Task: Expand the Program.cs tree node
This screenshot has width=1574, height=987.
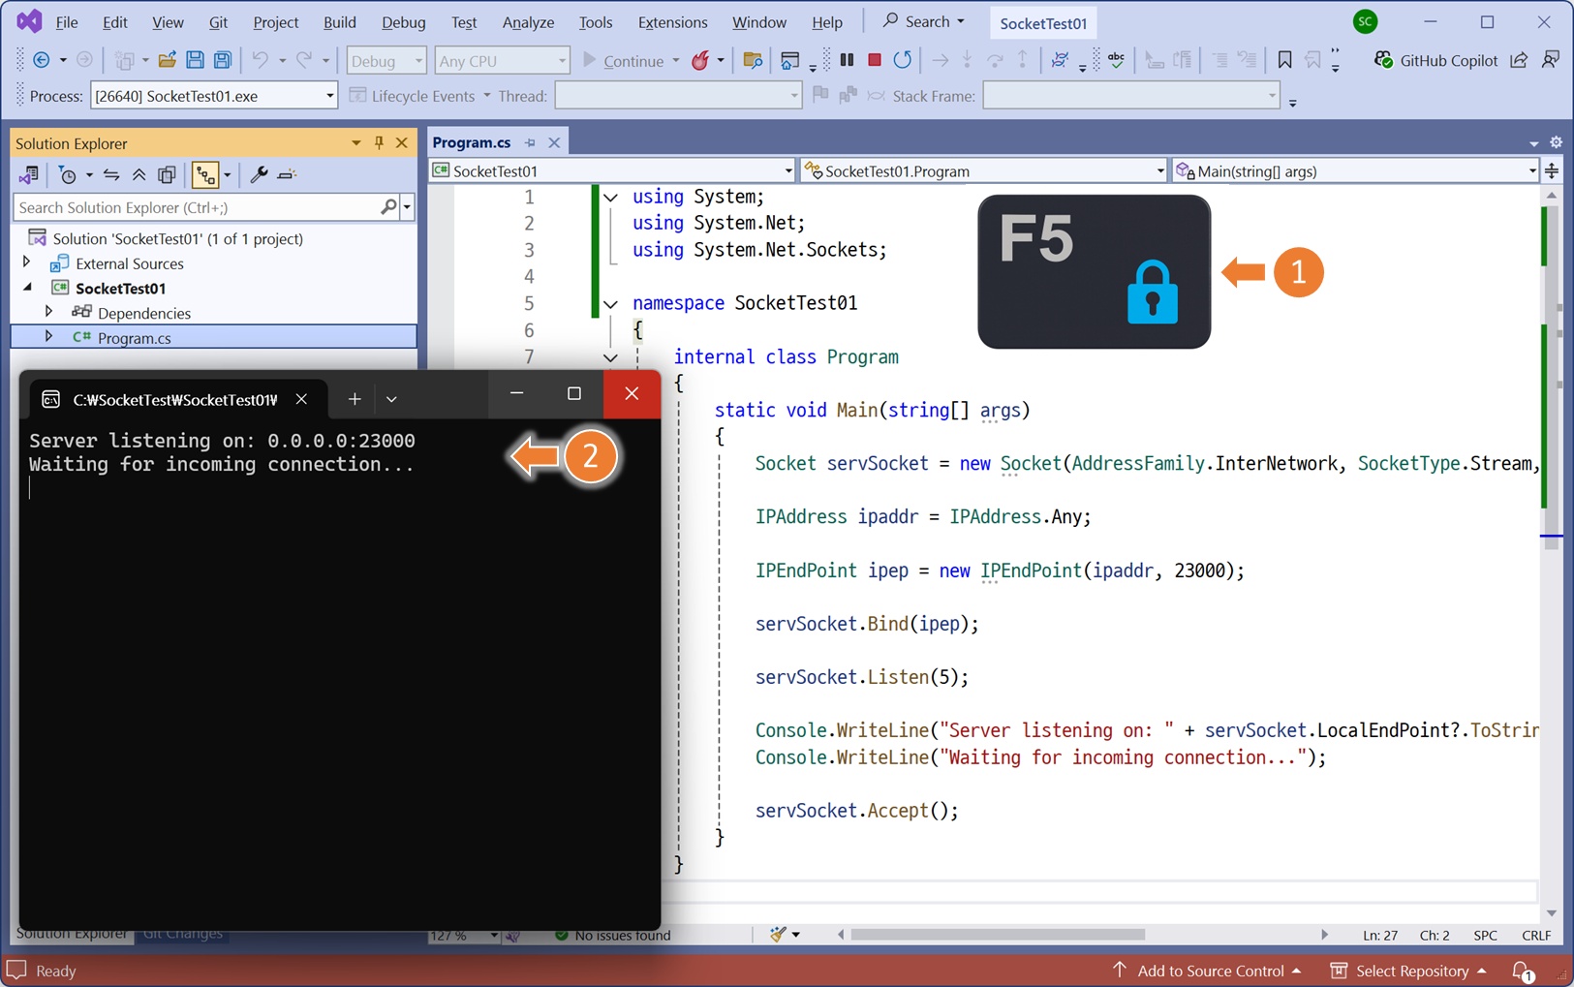Action: 49,337
